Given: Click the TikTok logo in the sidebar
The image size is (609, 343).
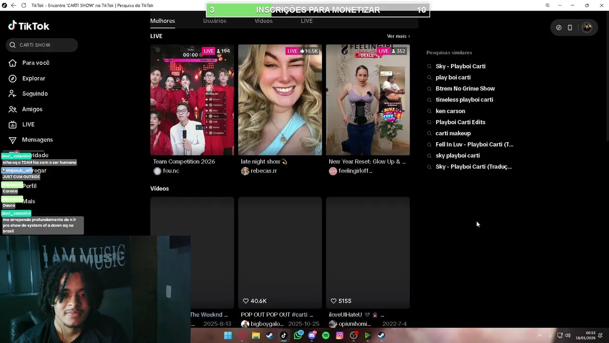Looking at the screenshot, I should tap(29, 26).
